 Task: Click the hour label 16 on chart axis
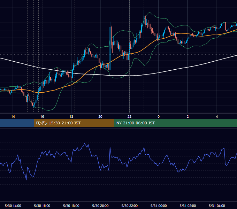coord(42,117)
